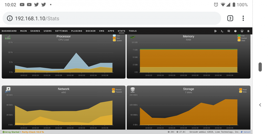268x134 pixels.
Task: Tap the Wi-Fi status icon
Action: 223,5
